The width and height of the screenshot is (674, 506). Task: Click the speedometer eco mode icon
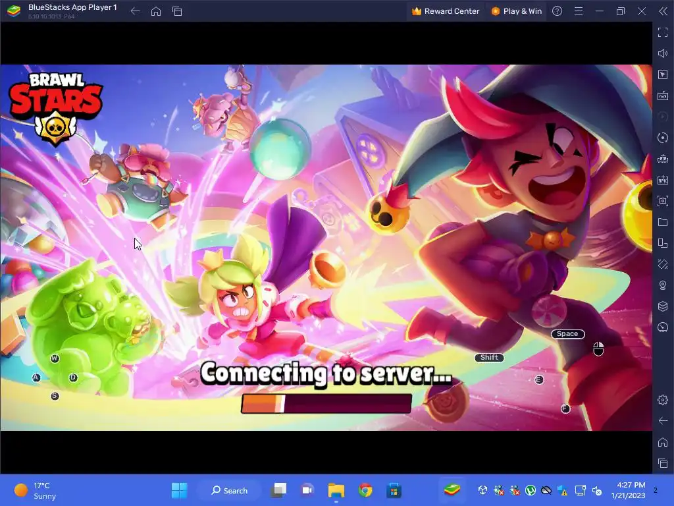tap(662, 327)
